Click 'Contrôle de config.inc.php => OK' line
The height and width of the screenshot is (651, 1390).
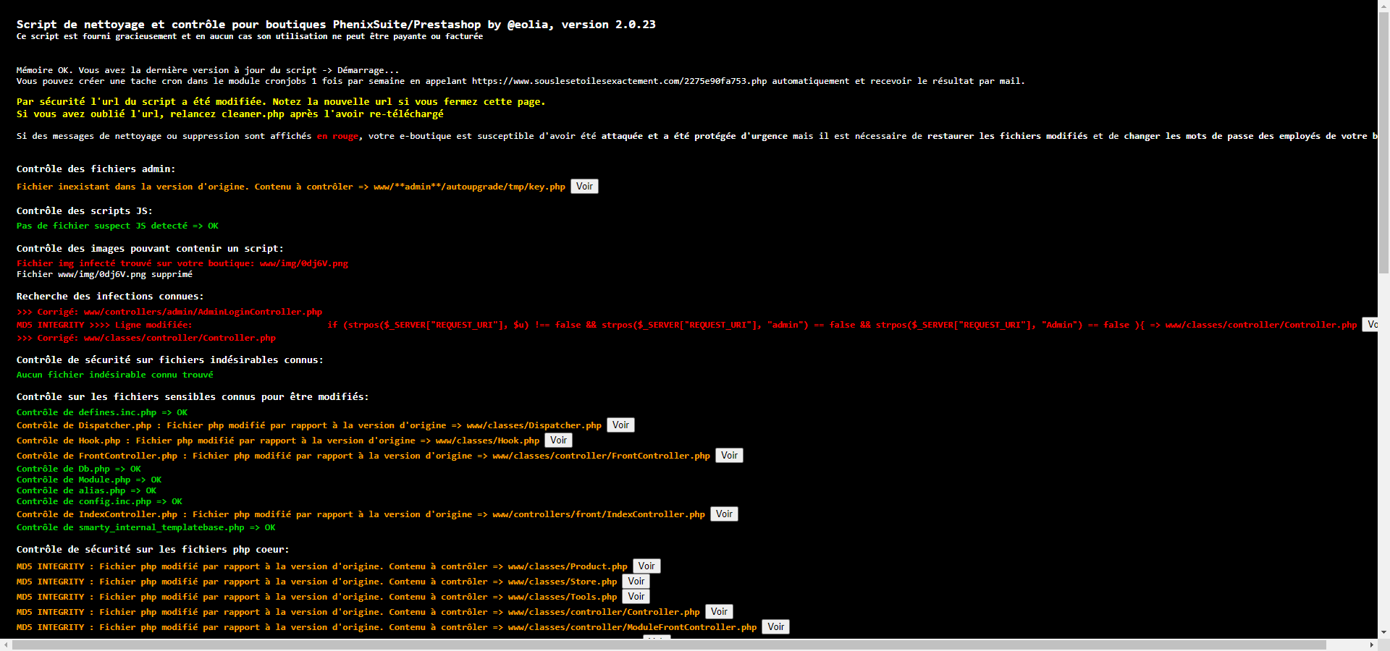click(x=99, y=501)
